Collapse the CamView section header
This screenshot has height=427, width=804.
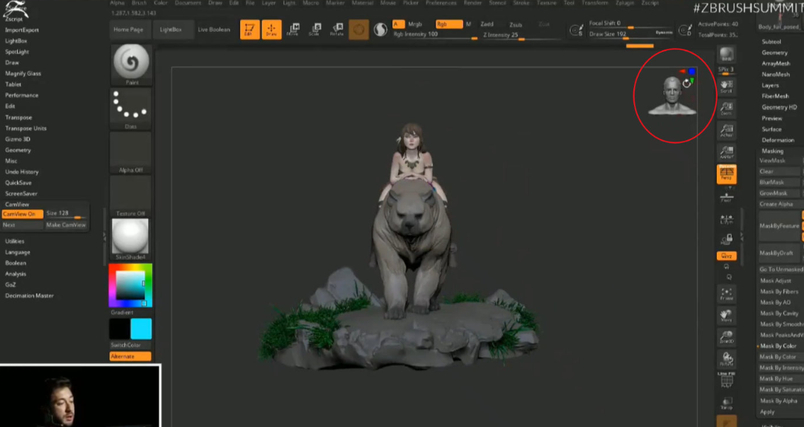coord(17,204)
